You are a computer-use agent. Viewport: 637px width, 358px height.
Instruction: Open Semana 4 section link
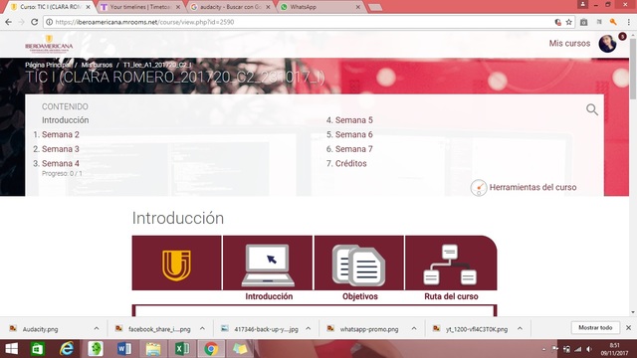61,163
